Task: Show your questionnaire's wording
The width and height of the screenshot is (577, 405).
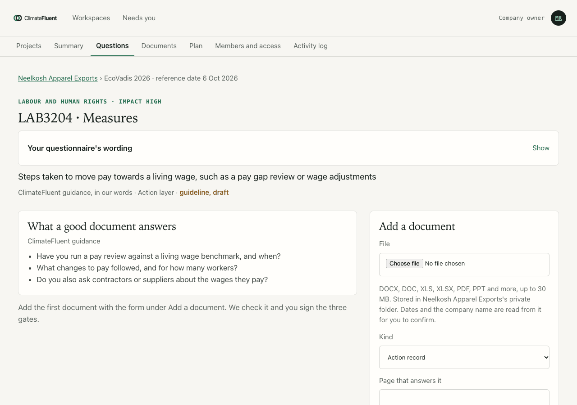Action: point(541,148)
